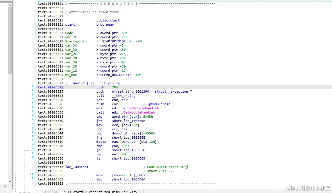The image size is (332, 193).
Task: Click breakpoint dot beside address 01003E38
Action: point(33,115)
